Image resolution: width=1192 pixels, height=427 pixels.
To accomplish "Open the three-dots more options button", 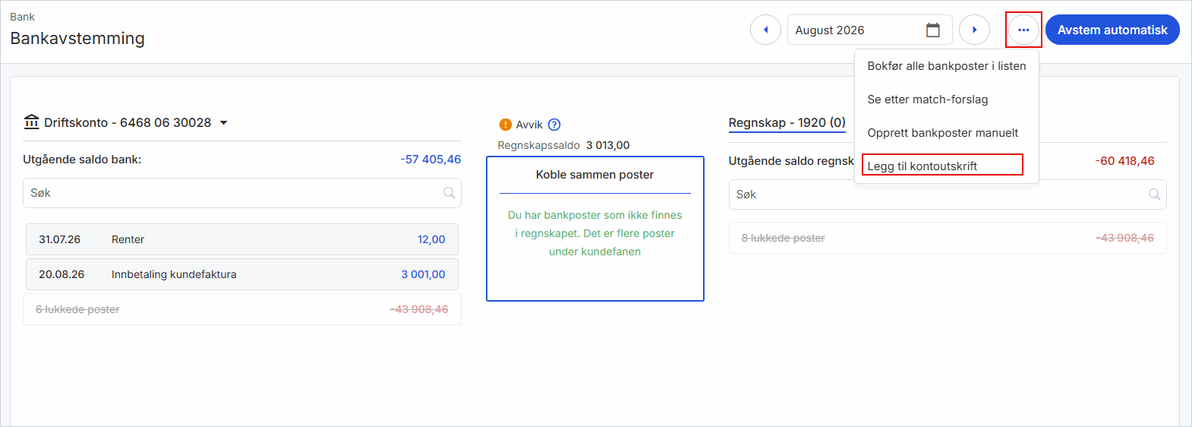I will pos(1023,30).
